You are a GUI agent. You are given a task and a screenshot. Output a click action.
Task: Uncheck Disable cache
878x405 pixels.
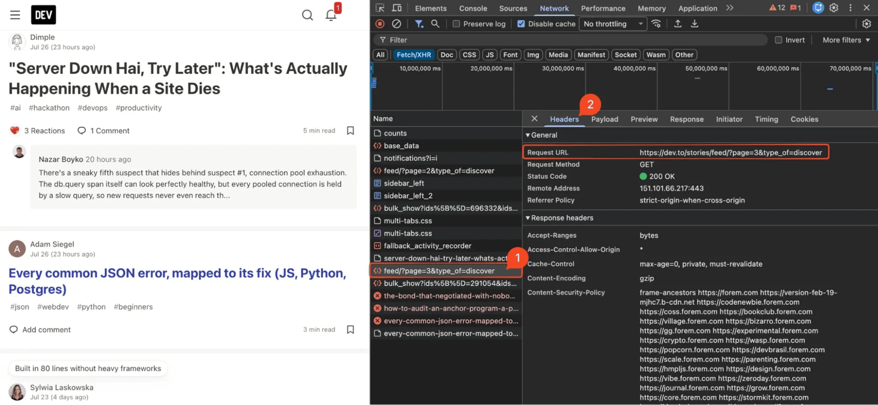[521, 24]
